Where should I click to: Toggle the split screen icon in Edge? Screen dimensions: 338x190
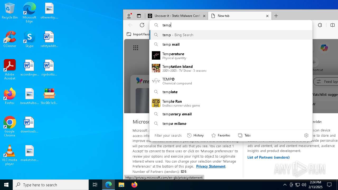pyautogui.click(x=332, y=25)
